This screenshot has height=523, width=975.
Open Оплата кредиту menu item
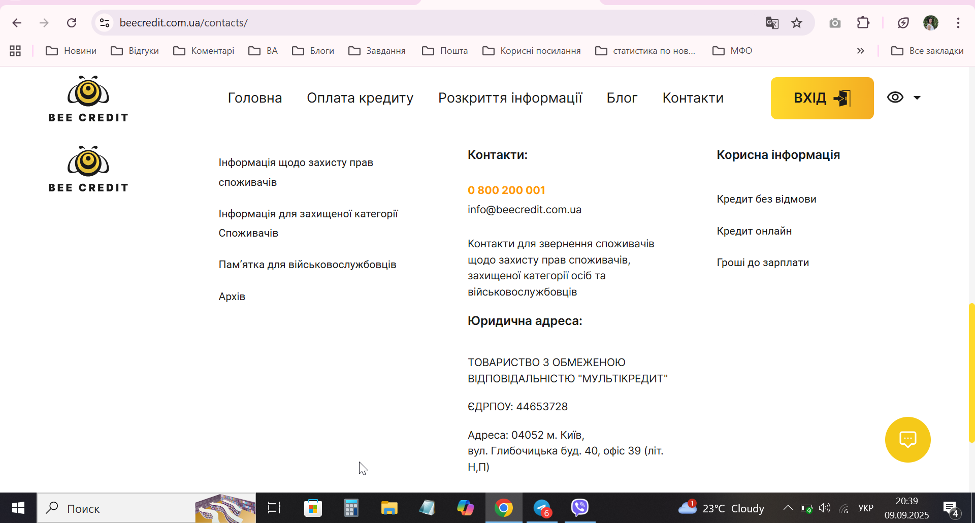pos(360,98)
